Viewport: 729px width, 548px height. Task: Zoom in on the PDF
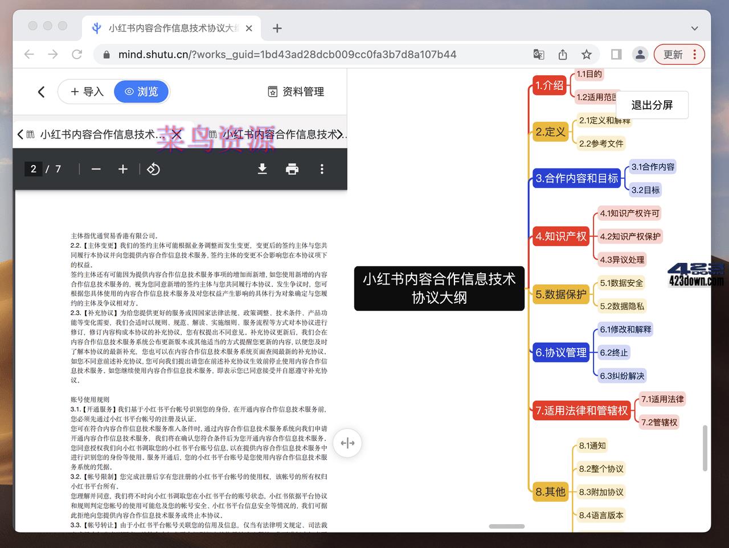click(123, 168)
